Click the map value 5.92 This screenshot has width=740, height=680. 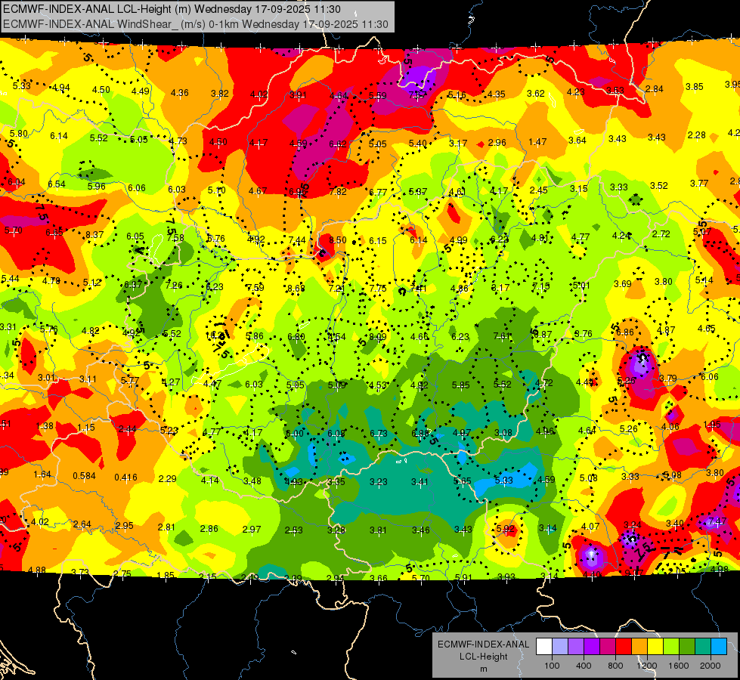(505, 529)
